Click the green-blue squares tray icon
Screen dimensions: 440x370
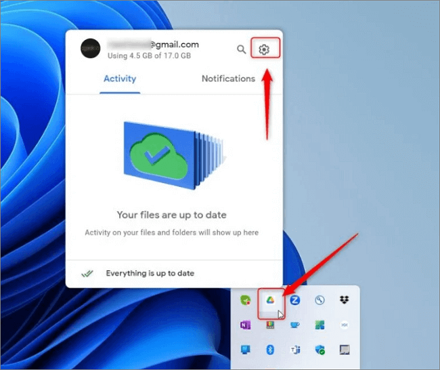320,325
